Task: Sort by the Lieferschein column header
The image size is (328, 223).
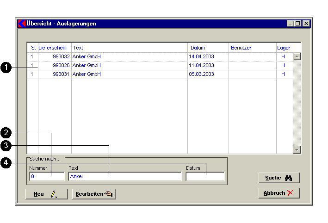Action: tap(53, 48)
